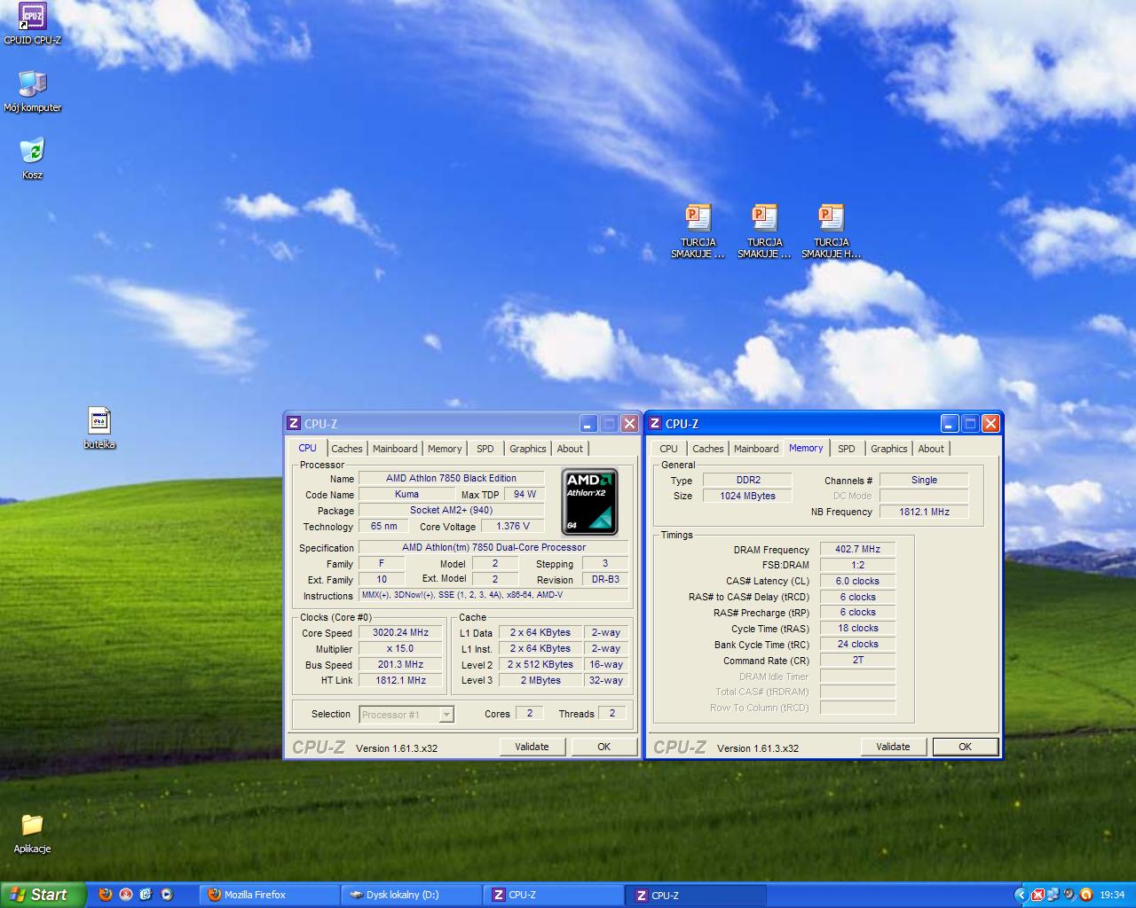Select the middle TURCJA SMAKUJE PowerPoint file
Screen dimensions: 1136x908
(764, 231)
